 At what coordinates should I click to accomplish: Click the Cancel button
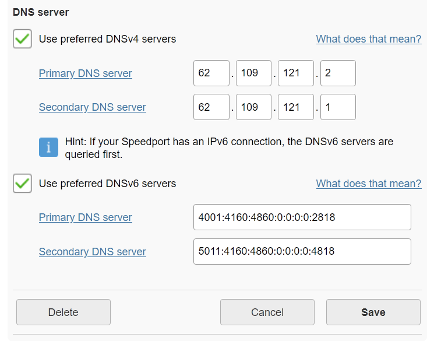click(267, 312)
